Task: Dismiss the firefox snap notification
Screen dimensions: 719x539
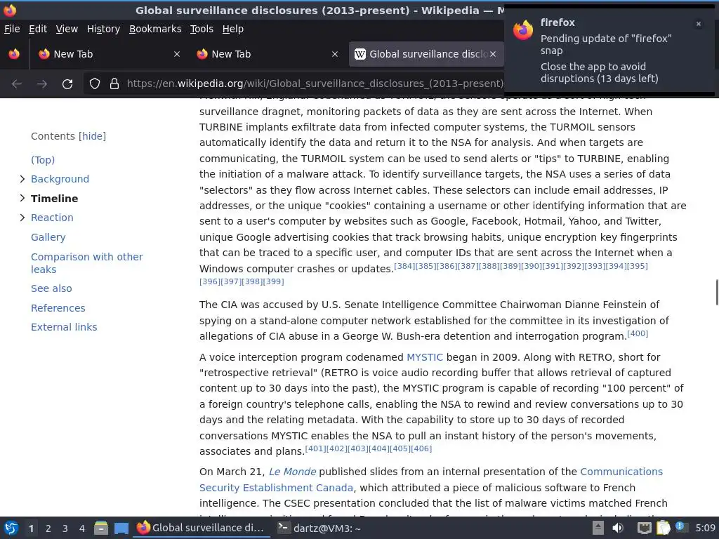Action: (x=699, y=24)
